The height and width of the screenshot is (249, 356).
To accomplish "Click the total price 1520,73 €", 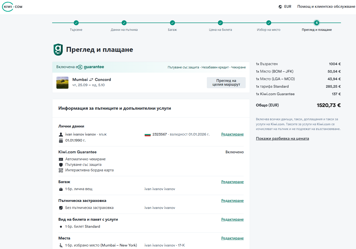I will click(x=329, y=105).
